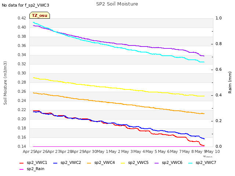
Task: Click the 0.14 left axis tick label
Action: click(x=22, y=147)
